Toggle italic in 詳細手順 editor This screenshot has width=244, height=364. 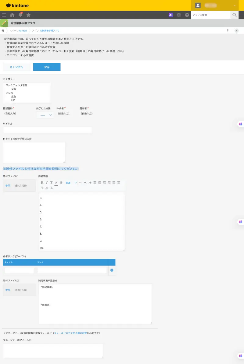click(x=47, y=183)
